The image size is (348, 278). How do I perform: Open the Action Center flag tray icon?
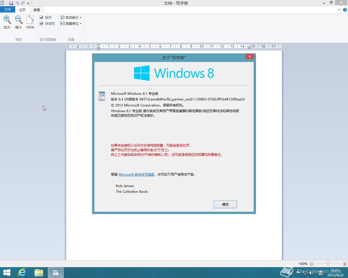(x=298, y=273)
